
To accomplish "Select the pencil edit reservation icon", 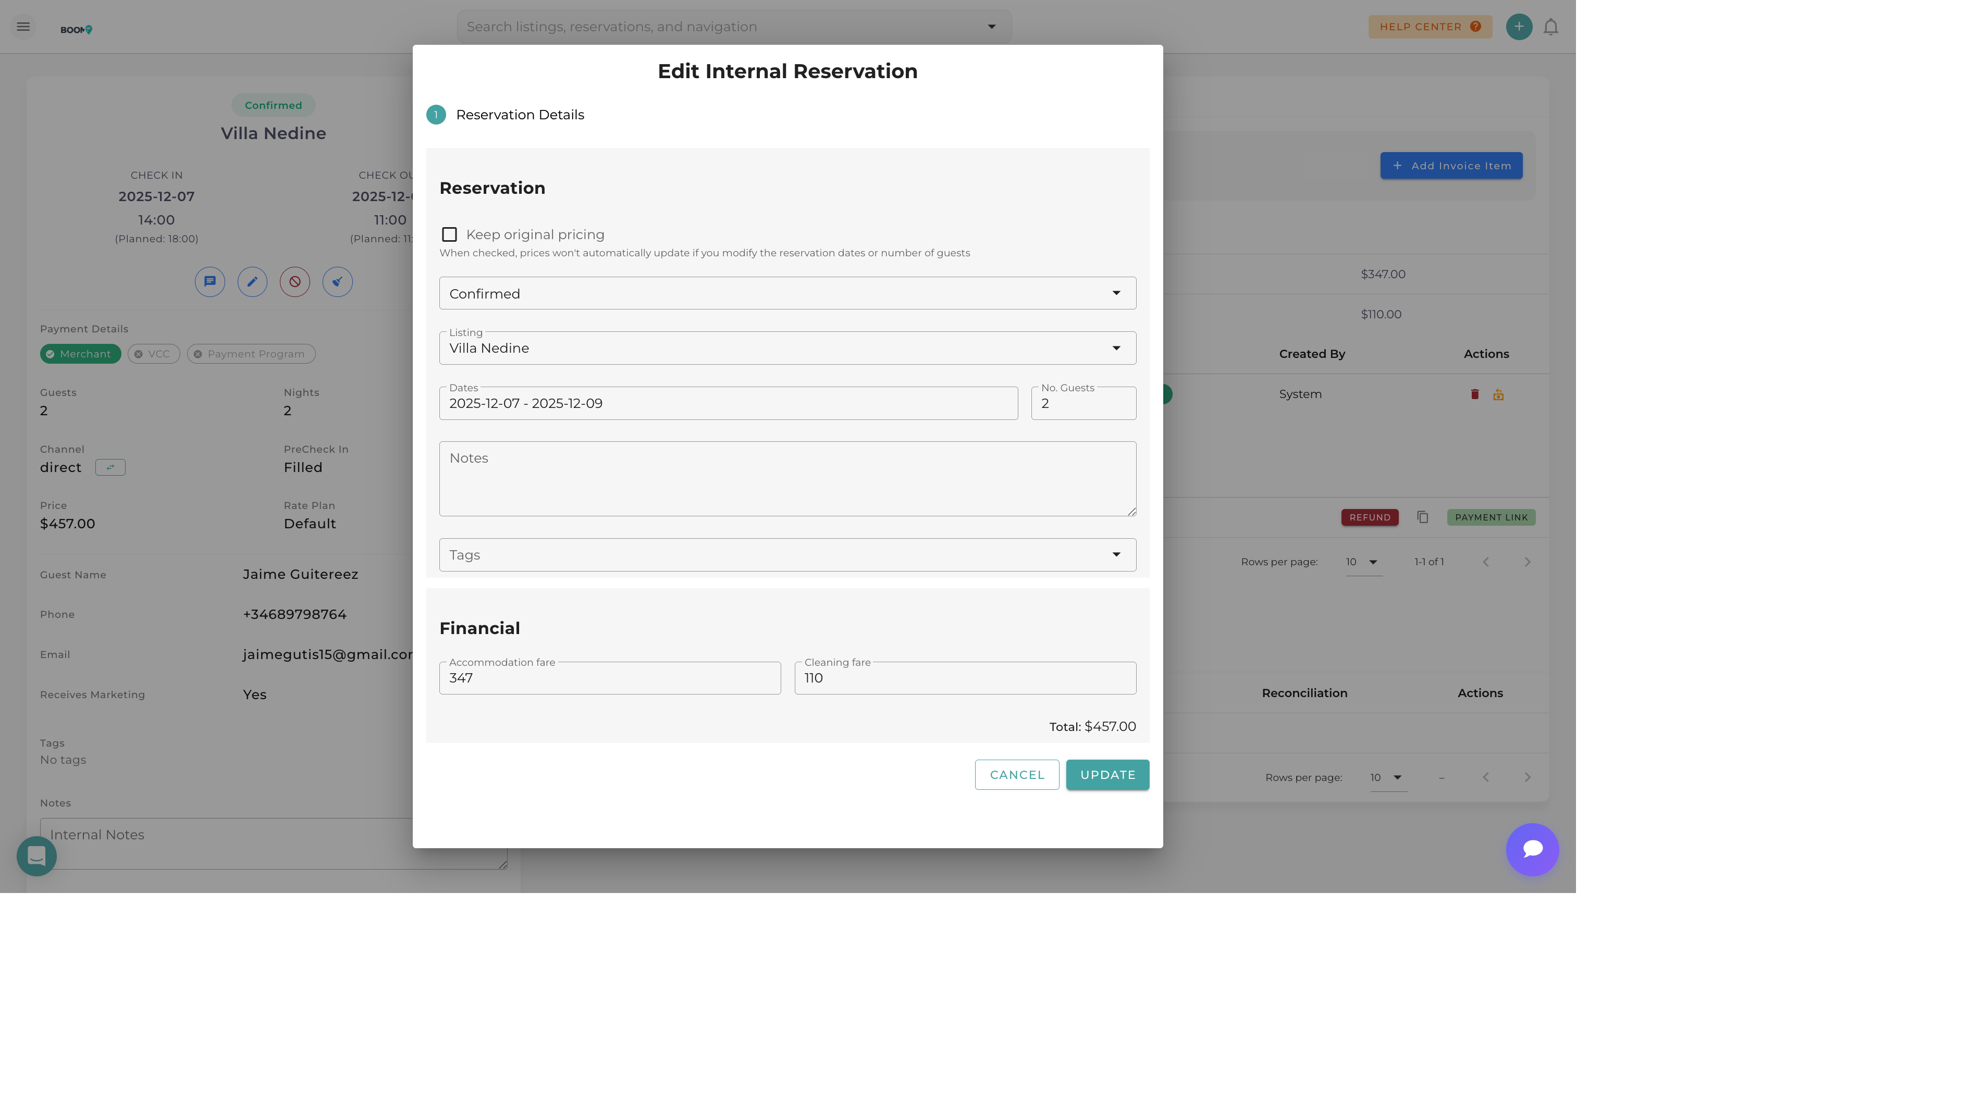I will click(252, 281).
